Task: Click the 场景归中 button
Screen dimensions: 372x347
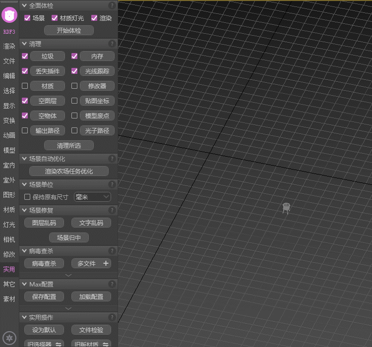Action: 69,237
